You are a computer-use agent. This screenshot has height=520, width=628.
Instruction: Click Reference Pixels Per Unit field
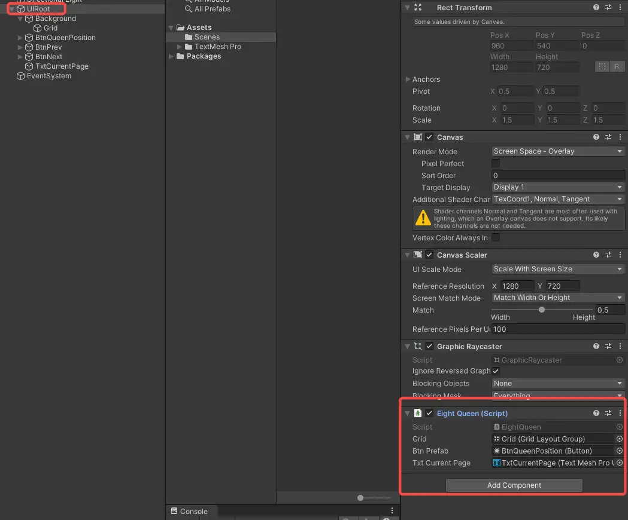click(558, 329)
